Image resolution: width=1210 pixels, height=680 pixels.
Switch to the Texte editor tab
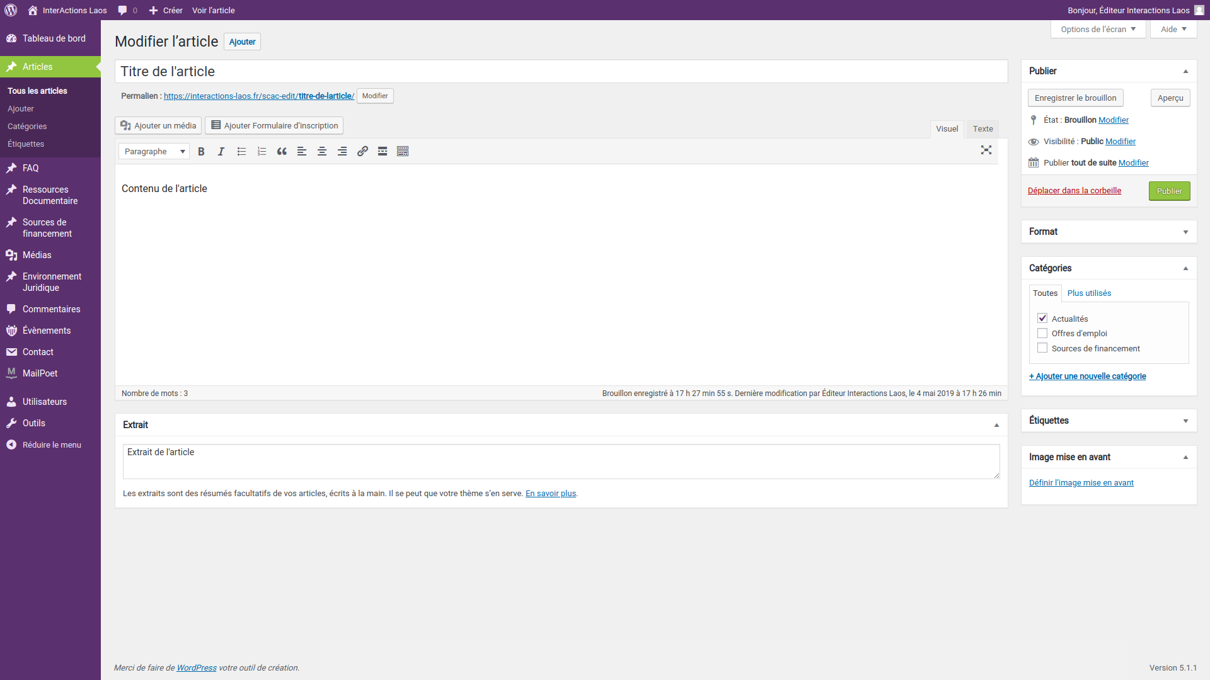[982, 129]
